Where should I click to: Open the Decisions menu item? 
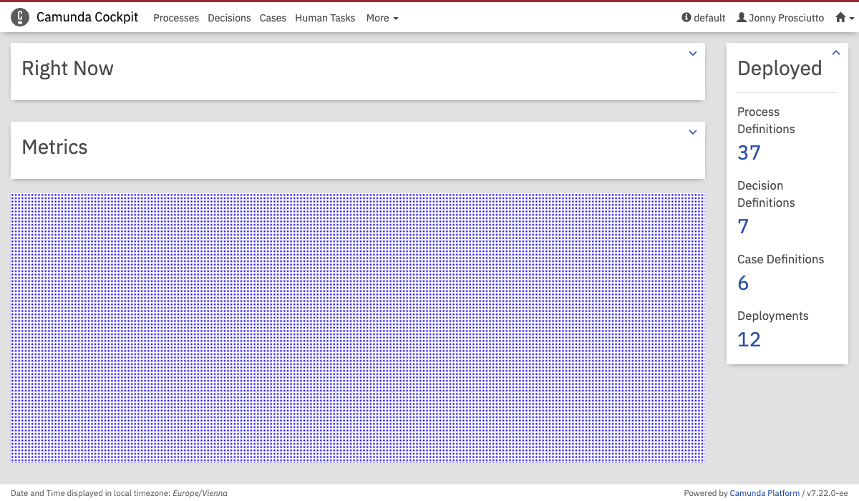(229, 18)
